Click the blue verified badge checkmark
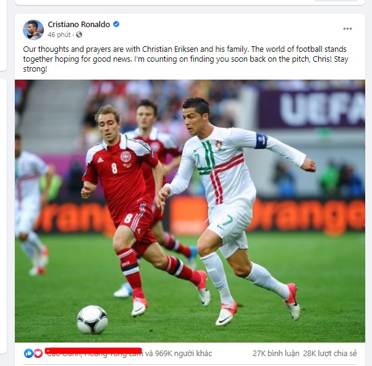 tap(116, 24)
